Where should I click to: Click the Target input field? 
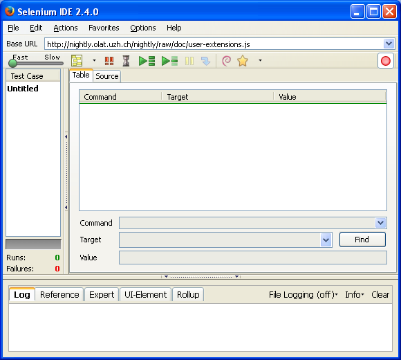pyautogui.click(x=220, y=240)
